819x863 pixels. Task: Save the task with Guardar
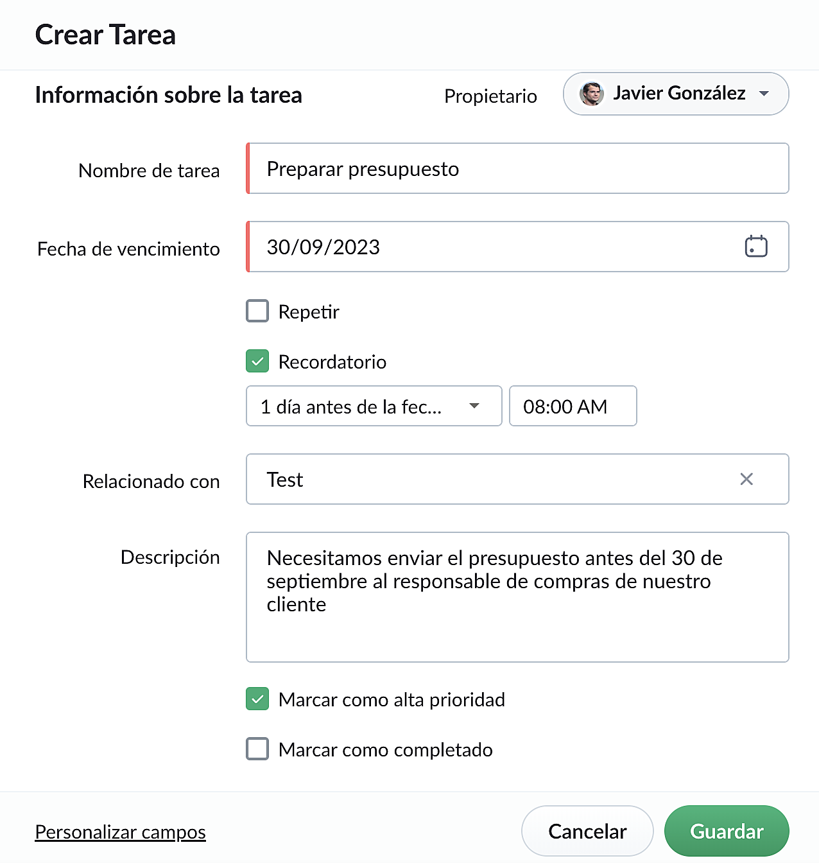pyautogui.click(x=727, y=831)
